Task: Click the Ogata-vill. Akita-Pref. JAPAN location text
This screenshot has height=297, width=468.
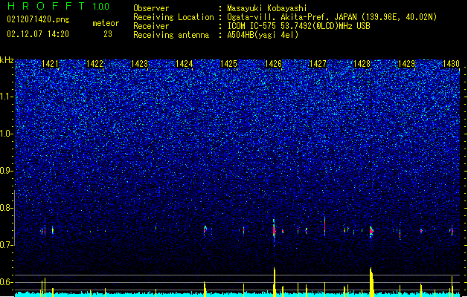Action: coord(332,17)
